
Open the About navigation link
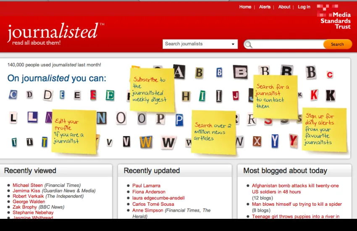pyautogui.click(x=284, y=7)
